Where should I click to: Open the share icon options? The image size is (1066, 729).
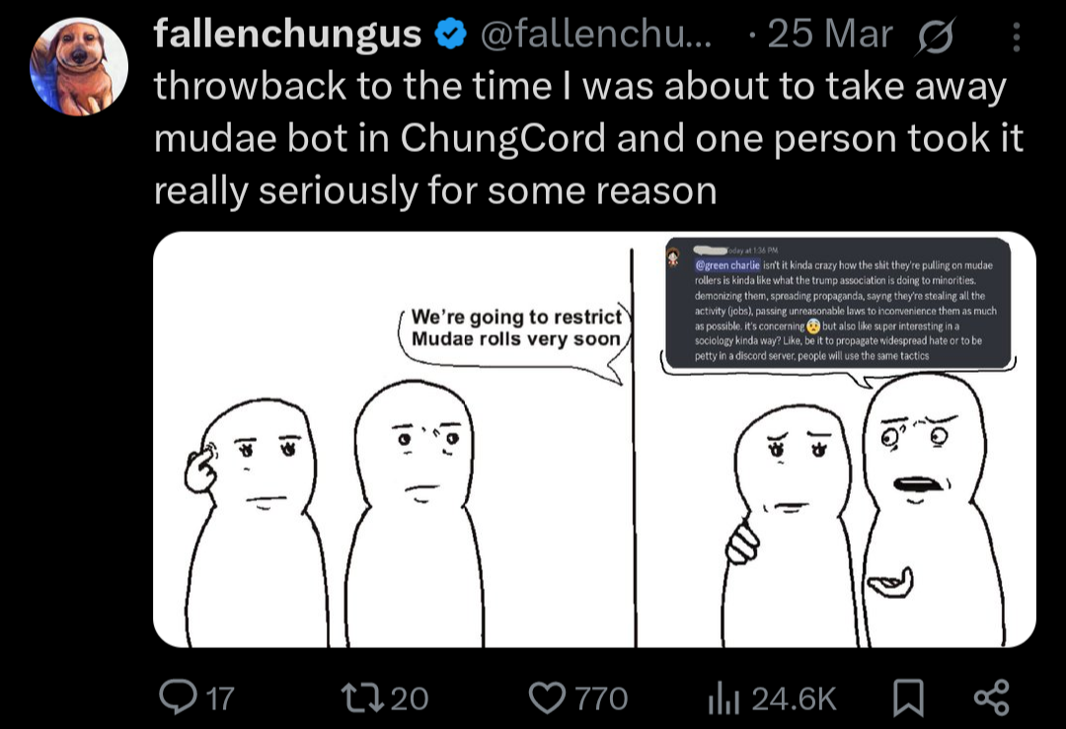point(992,697)
